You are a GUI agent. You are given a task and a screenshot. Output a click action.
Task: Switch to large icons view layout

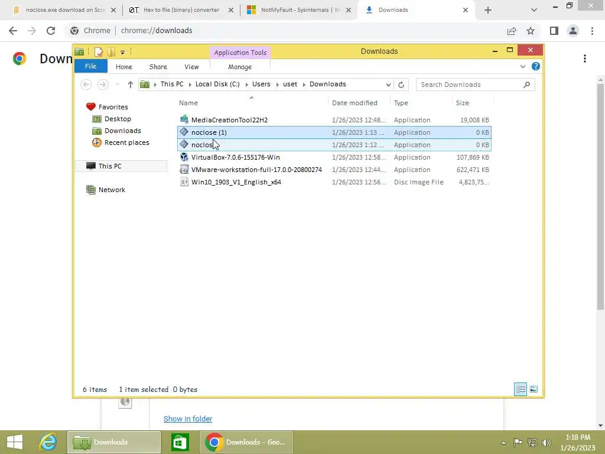click(x=534, y=389)
